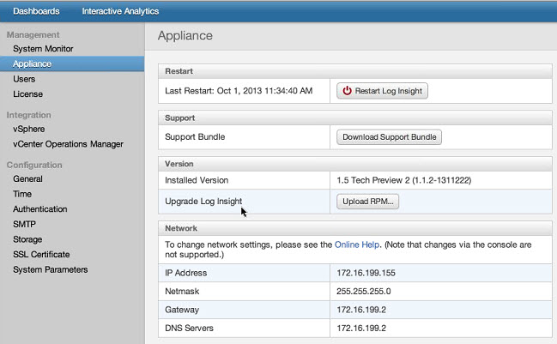Open the Online Help link
The height and width of the screenshot is (344, 557).
pyautogui.click(x=357, y=244)
